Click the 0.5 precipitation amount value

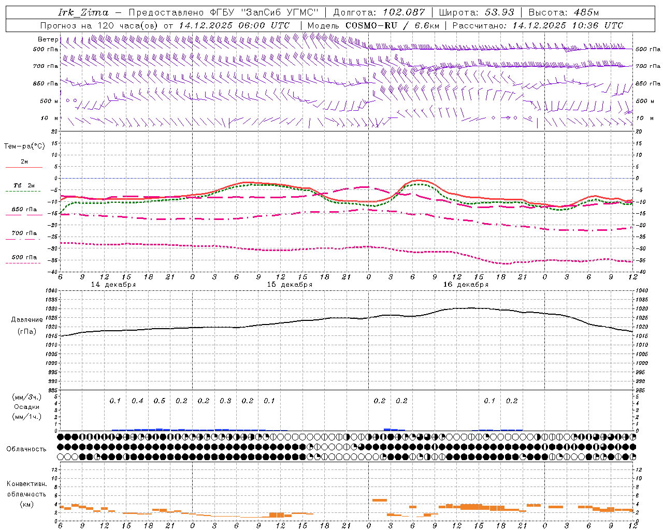click(160, 401)
